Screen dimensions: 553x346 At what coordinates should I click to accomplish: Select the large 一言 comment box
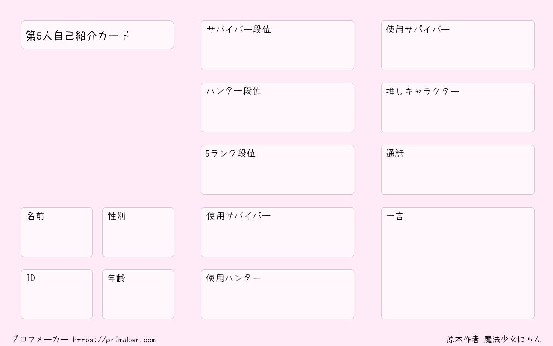[x=458, y=263]
